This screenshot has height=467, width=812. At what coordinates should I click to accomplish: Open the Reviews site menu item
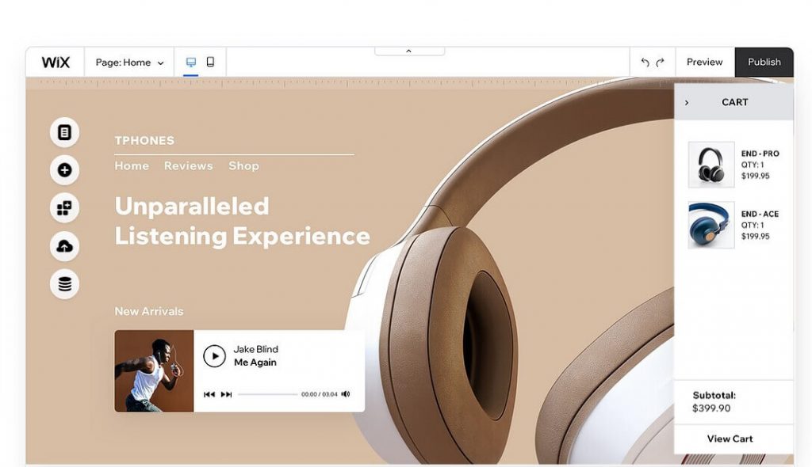tap(189, 165)
